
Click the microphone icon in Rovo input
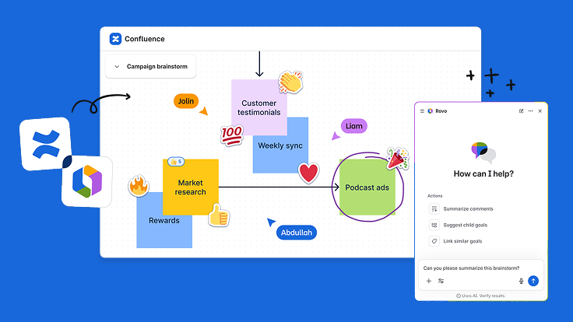click(521, 281)
